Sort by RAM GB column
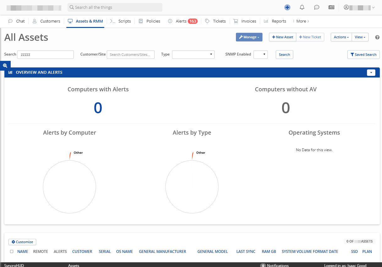This screenshot has width=382, height=267. [x=269, y=251]
